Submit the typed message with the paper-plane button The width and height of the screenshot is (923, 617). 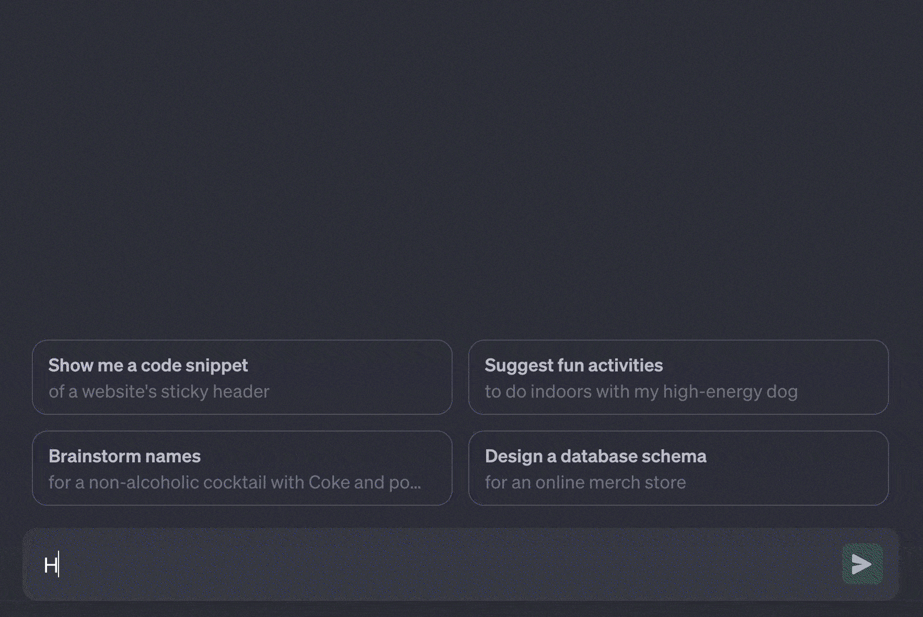(x=862, y=564)
